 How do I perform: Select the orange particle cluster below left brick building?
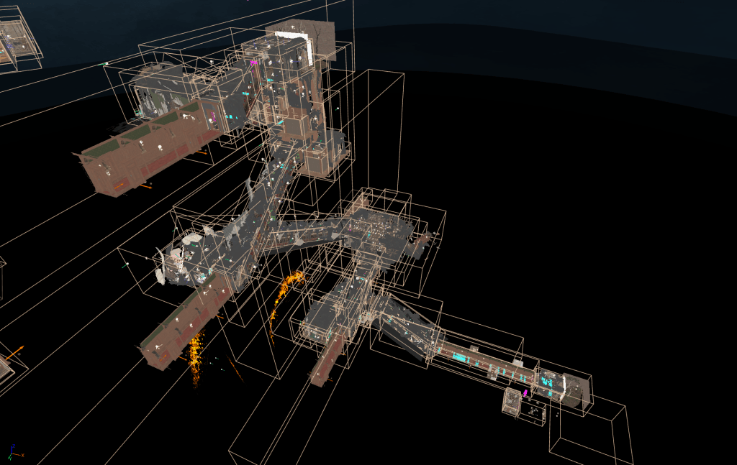[x=196, y=354]
